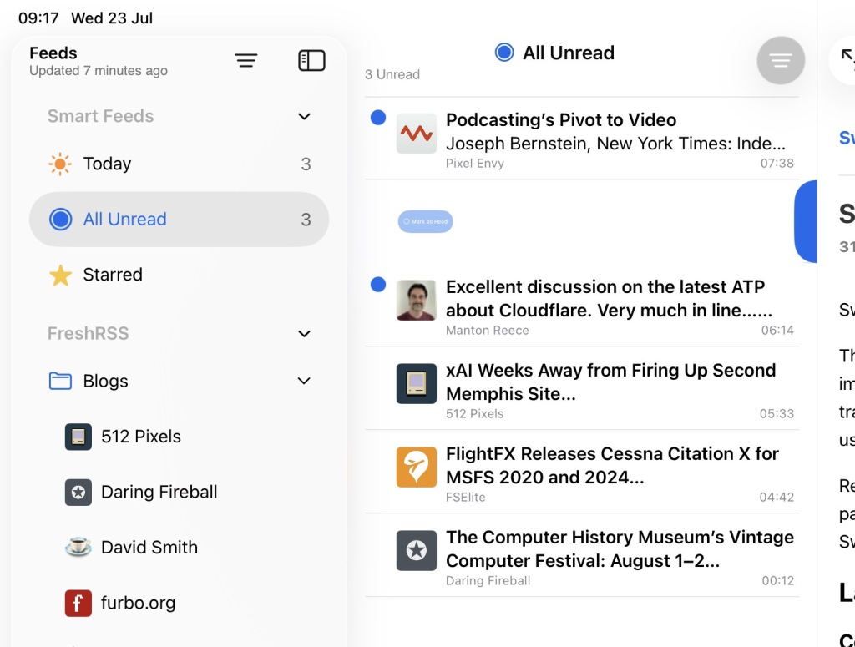Click the 05:33 timestamp

(777, 413)
